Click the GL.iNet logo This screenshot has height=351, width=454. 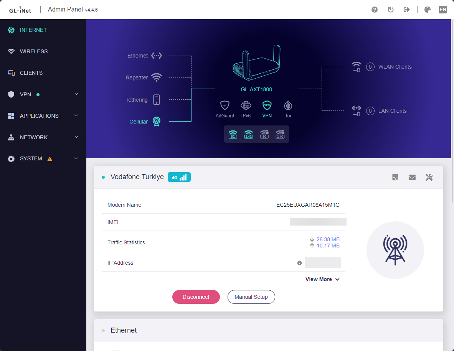(20, 10)
